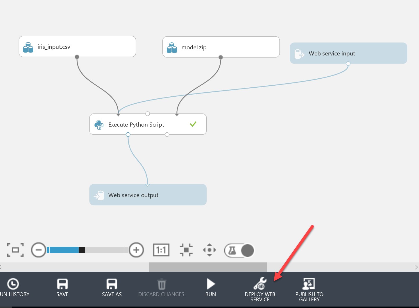Click the right chevron on the horizontal scrollbar

tap(416, 267)
